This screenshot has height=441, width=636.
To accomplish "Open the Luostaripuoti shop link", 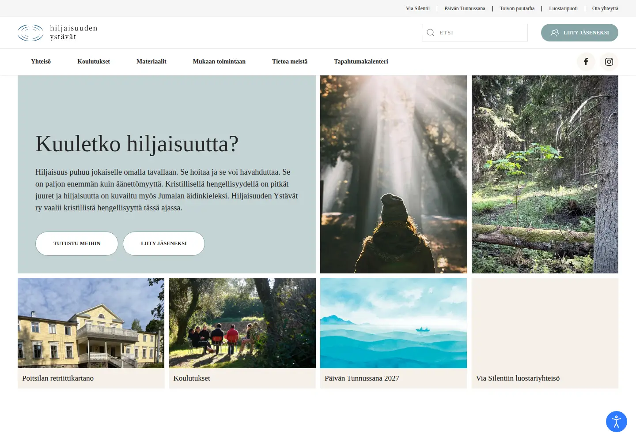I will 563,8.
